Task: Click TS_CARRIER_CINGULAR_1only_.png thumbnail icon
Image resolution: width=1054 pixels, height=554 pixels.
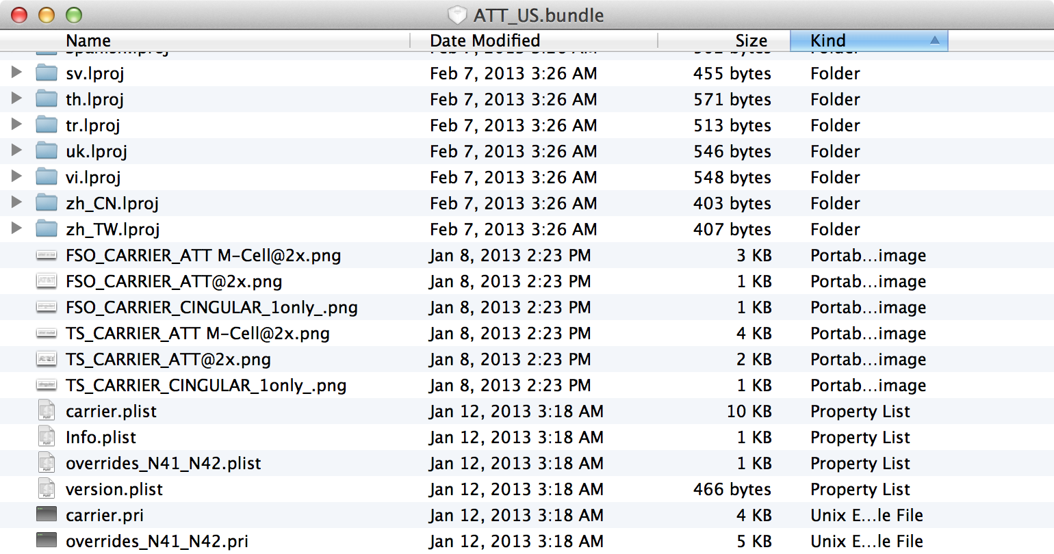Action: pos(47,385)
